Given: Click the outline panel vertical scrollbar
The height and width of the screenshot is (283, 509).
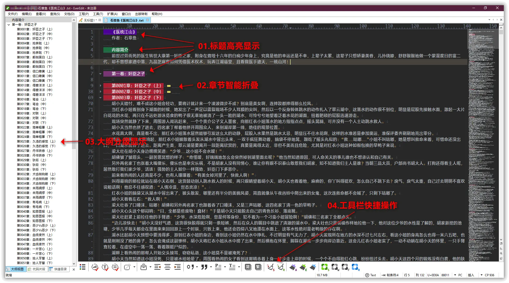Looking at the screenshot, I should [x=74, y=141].
